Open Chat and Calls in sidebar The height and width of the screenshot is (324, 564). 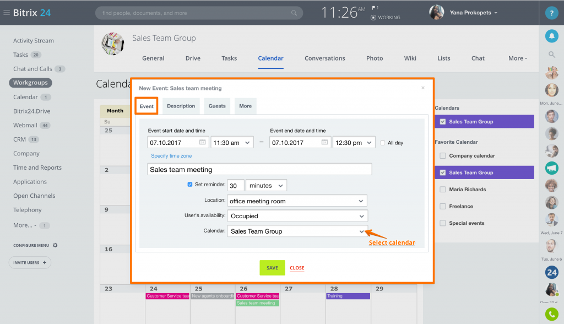click(x=32, y=69)
